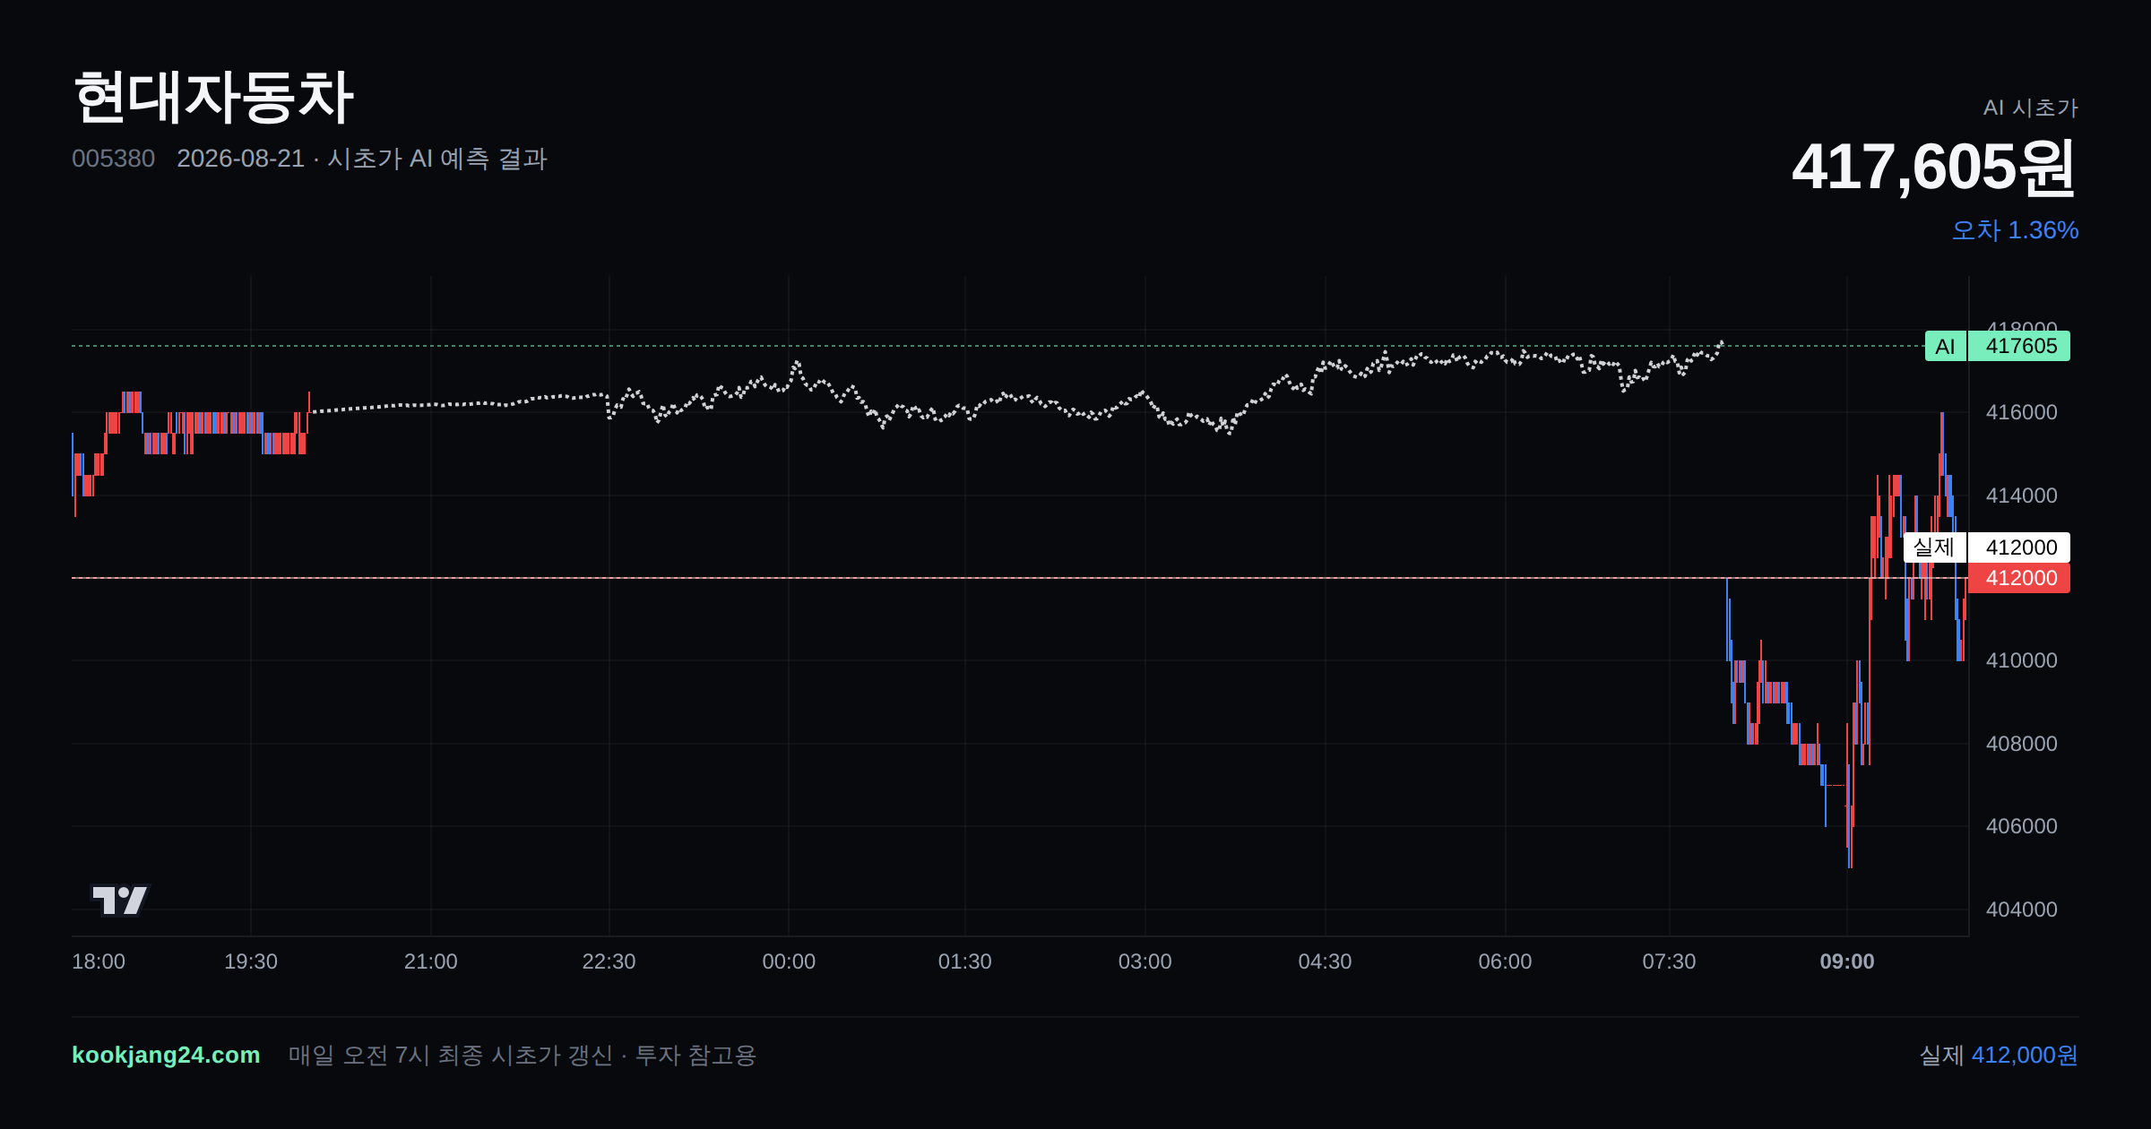This screenshot has height=1129, width=2151.
Task: Click the white 실제 price tag
Action: point(1934,547)
